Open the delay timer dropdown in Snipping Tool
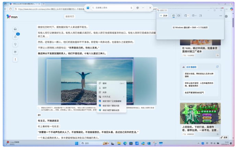This screenshot has width=236, height=150. (194, 16)
